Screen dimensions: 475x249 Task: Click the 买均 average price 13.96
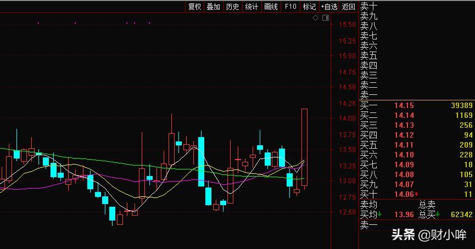tap(404, 215)
